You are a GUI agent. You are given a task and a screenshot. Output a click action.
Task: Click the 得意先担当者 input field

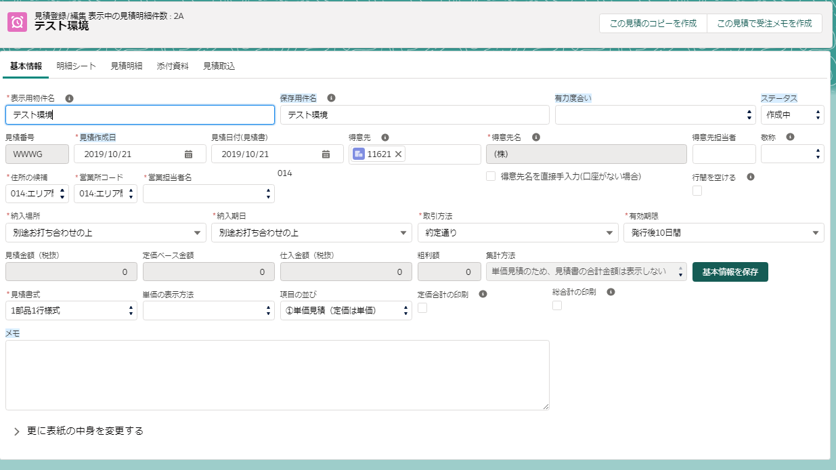click(x=724, y=154)
